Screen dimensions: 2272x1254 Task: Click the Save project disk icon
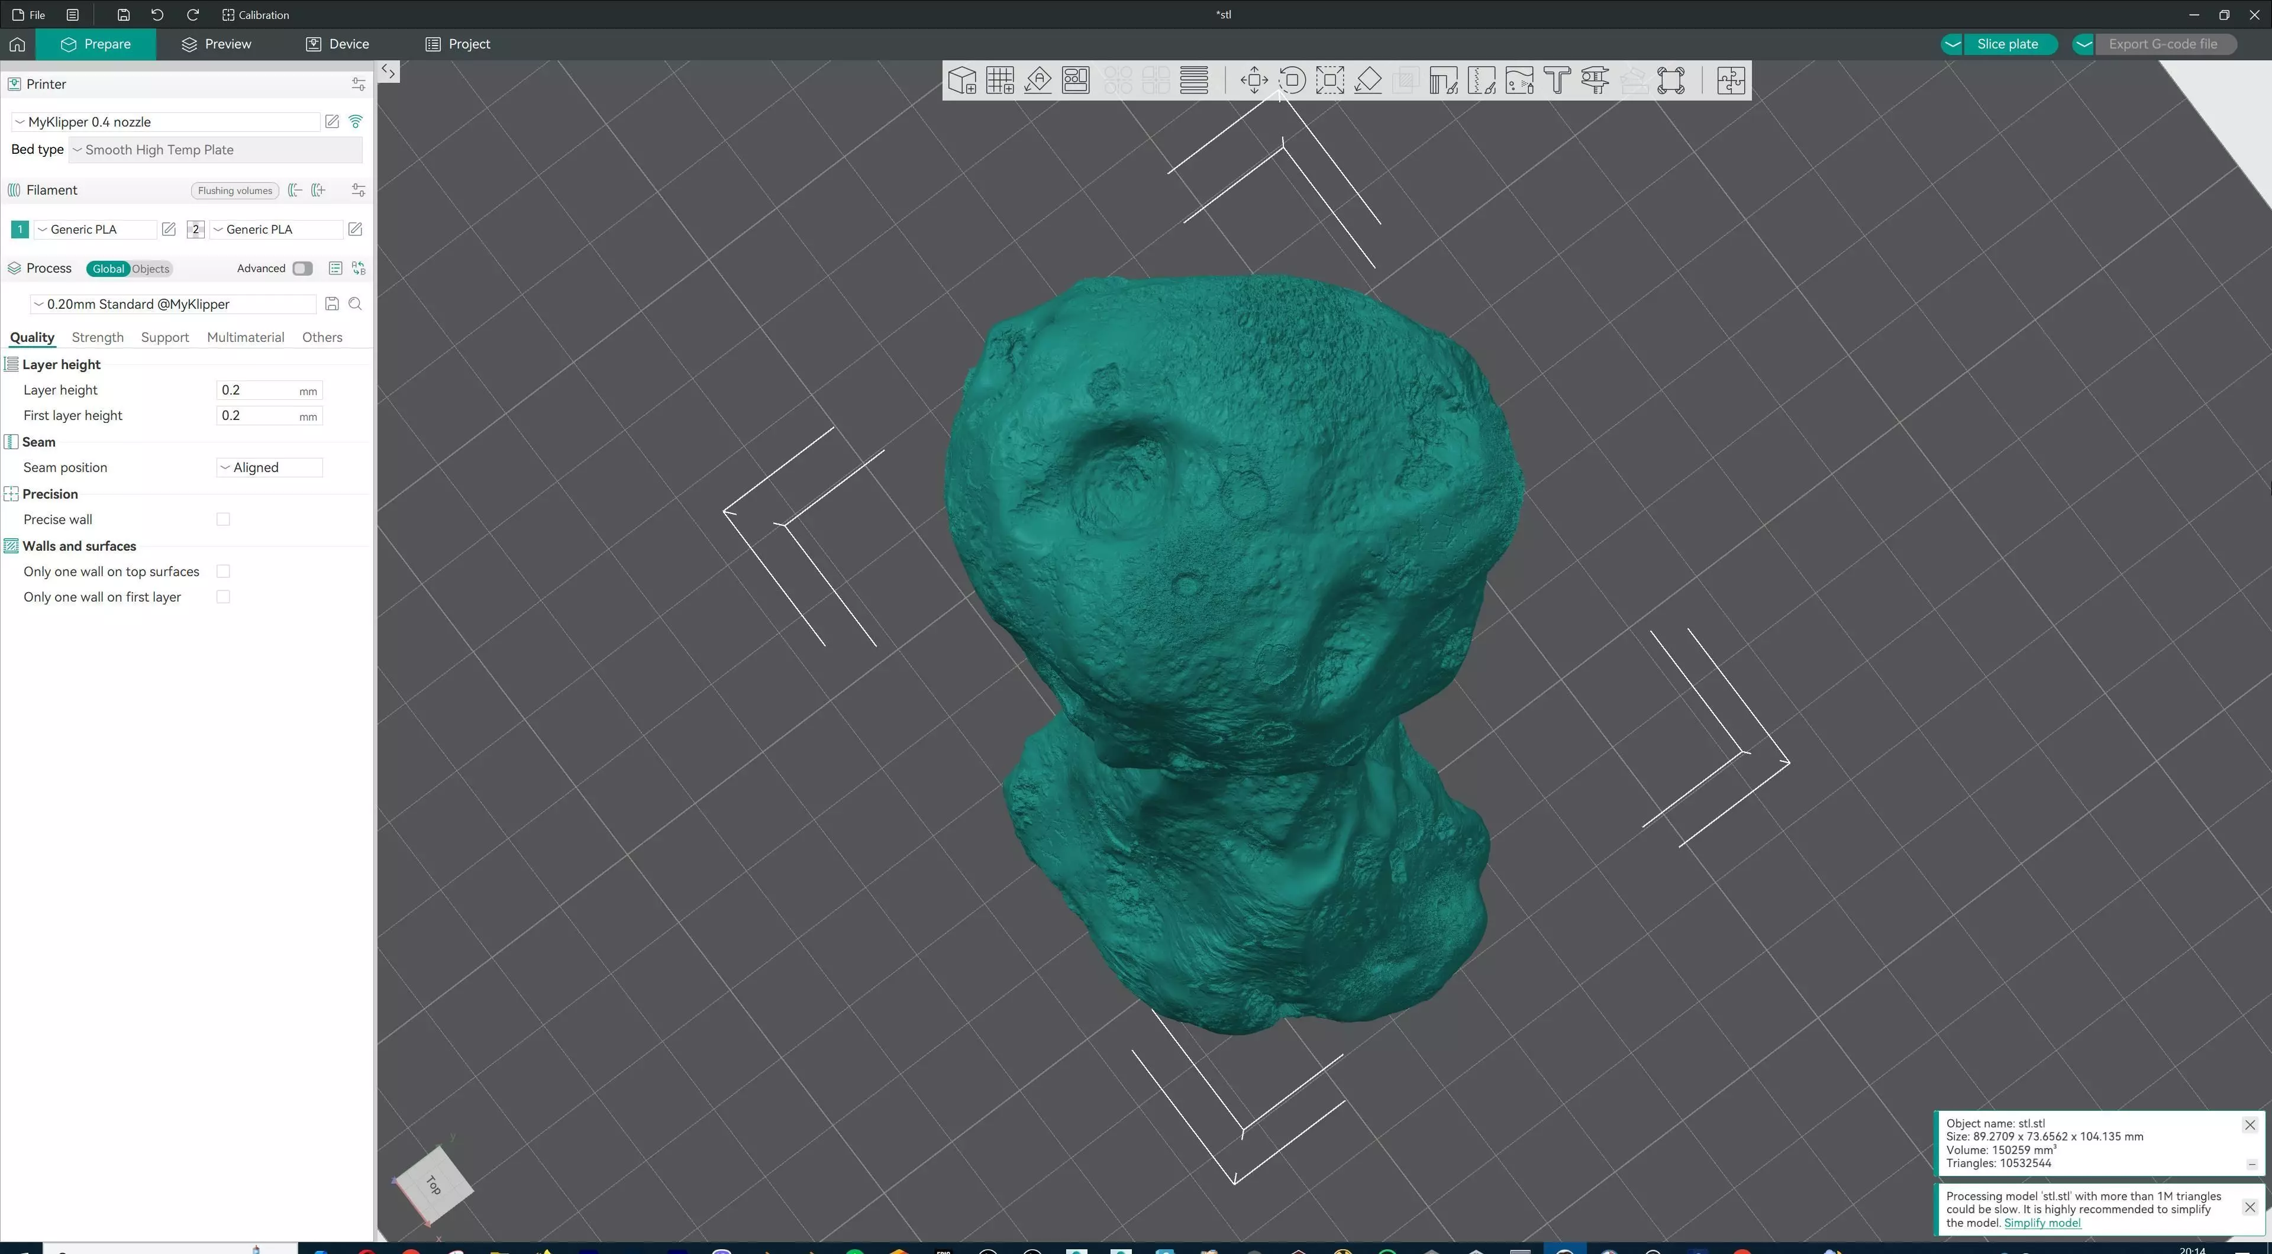(x=124, y=15)
